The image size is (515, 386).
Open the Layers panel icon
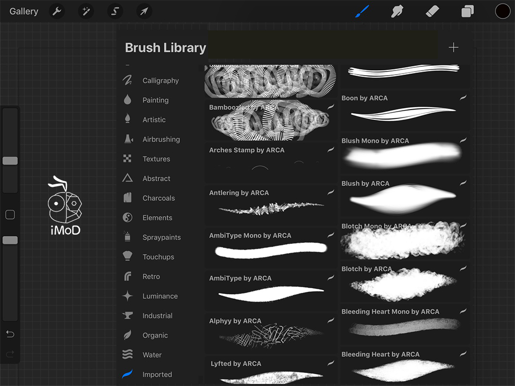(x=468, y=11)
